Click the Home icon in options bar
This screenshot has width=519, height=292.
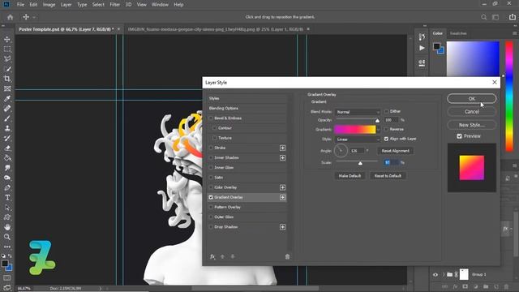(11, 17)
